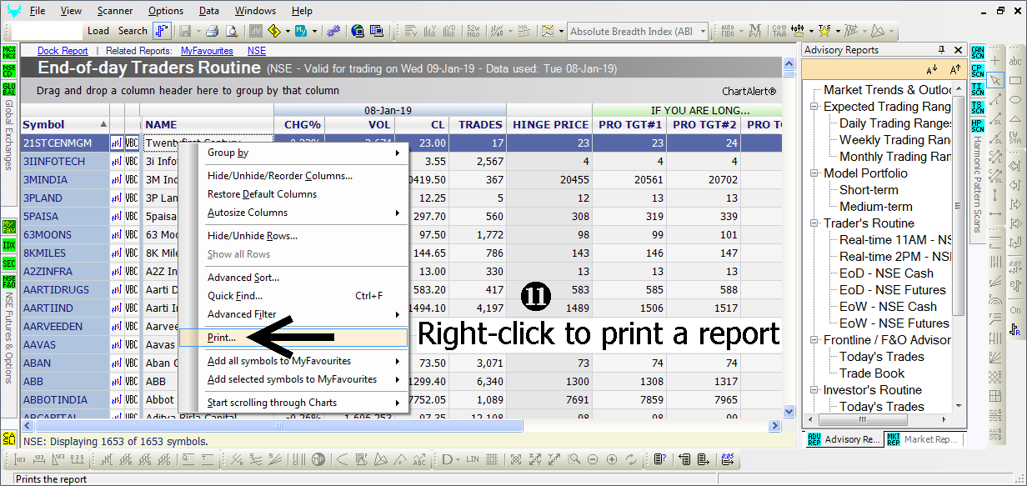Screen dimensions: 1027x486
Task: Open print preview from the magnifier page icon
Action: tap(232, 31)
